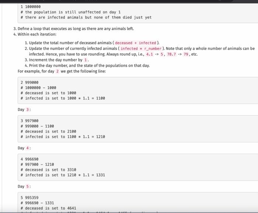Screen dimensions: 258x213
Task: Click comment 'infected is set to 1100 * 1.1 = 1210'
Action: coord(63,137)
